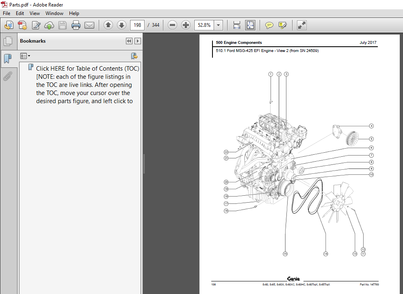Open the Page Thumbnails panel
403x294 pixels.
click(8, 41)
